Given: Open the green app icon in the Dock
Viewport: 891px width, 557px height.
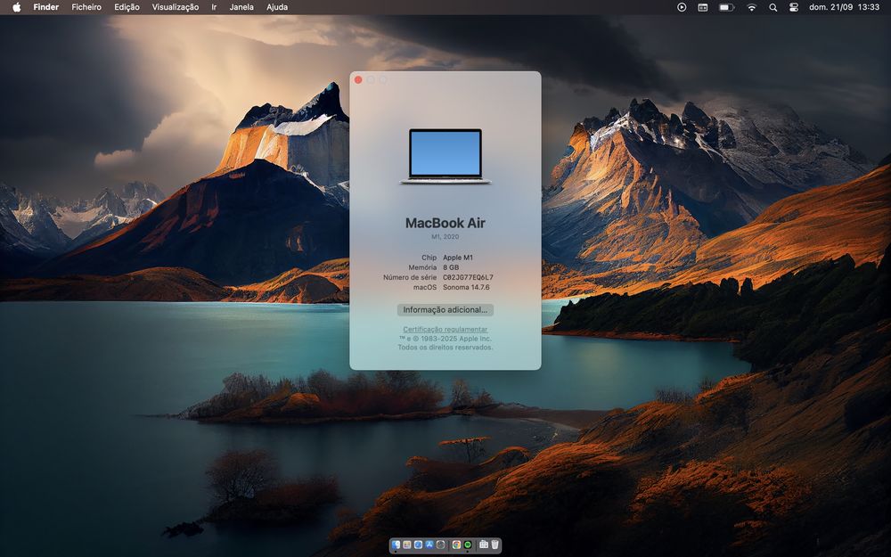Looking at the screenshot, I should (468, 545).
